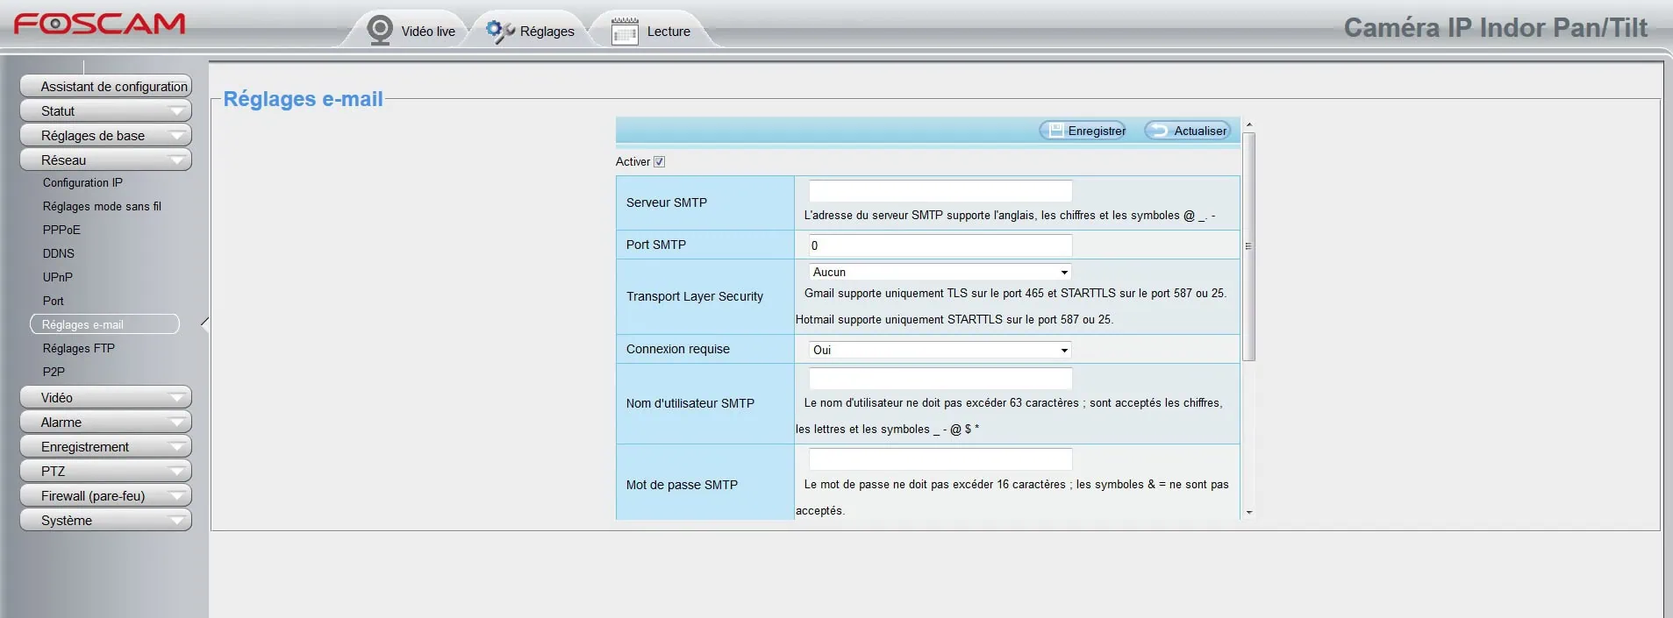1673x618 pixels.
Task: Expand the Système sidebar section
Action: click(x=105, y=521)
